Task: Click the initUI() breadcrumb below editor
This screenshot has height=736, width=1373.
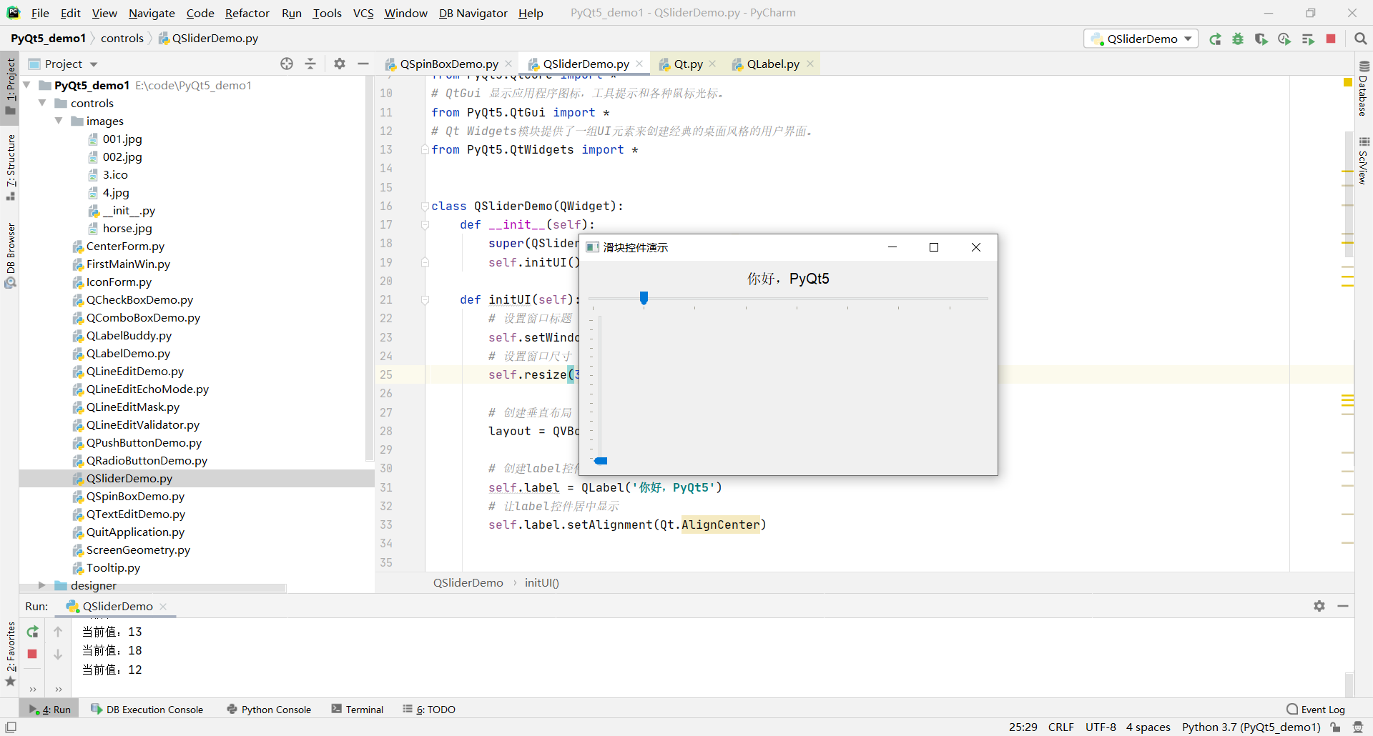Action: click(541, 582)
